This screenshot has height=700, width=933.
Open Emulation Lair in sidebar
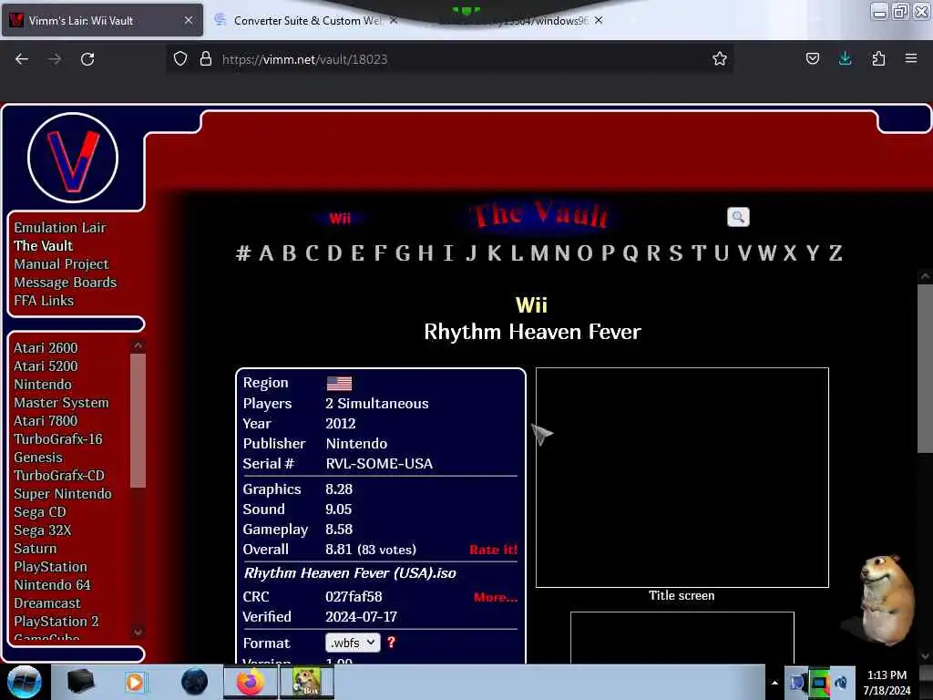coord(60,227)
